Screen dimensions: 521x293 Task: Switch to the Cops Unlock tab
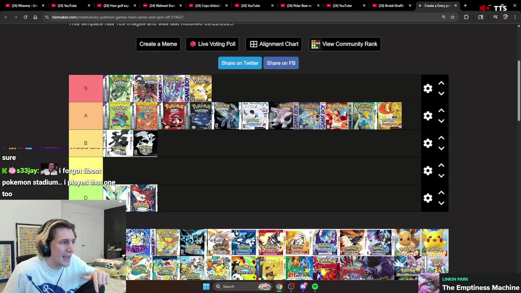click(208, 6)
